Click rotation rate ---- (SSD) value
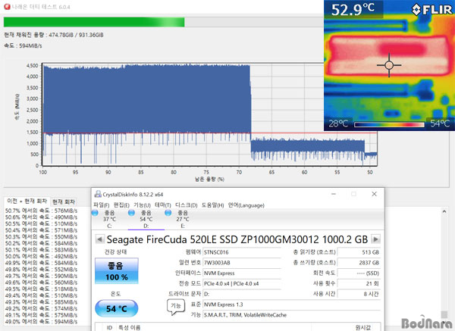This screenshot has width=455, height=331. (x=359, y=273)
